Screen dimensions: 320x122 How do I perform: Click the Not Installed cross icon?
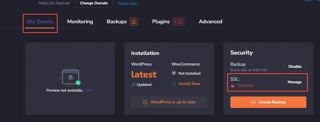[174, 73]
